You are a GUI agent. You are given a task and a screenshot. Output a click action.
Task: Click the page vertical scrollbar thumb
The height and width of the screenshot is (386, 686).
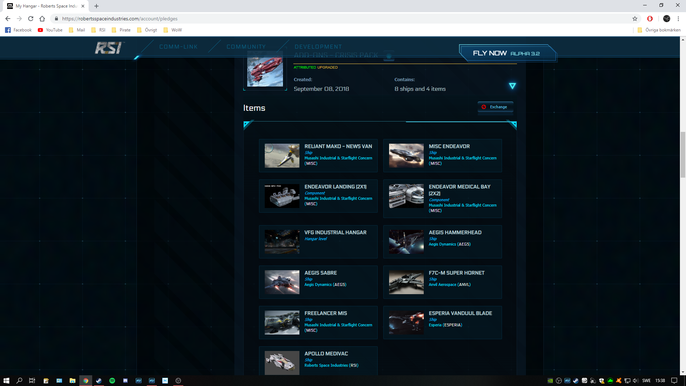pos(683,154)
